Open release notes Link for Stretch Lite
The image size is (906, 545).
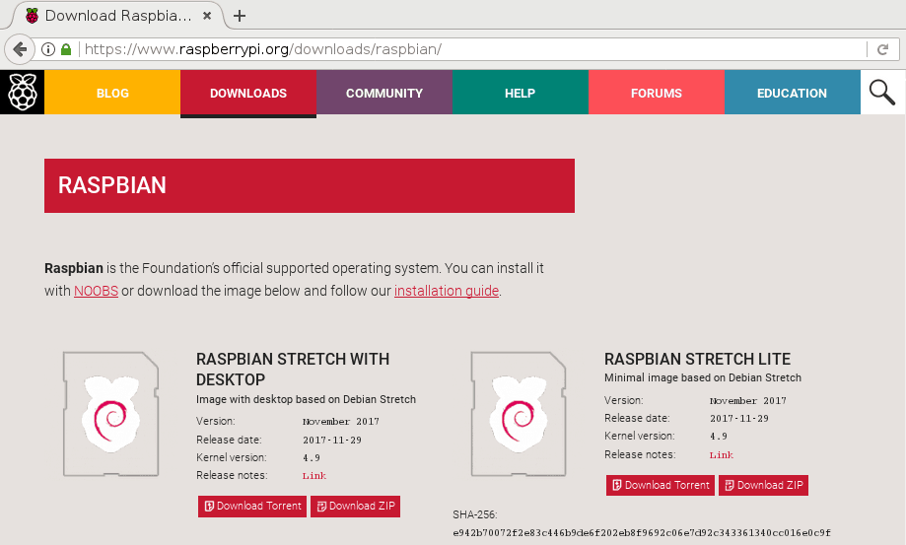tap(722, 455)
